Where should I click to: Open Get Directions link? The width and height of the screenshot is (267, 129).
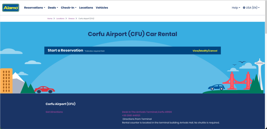tap(54, 112)
